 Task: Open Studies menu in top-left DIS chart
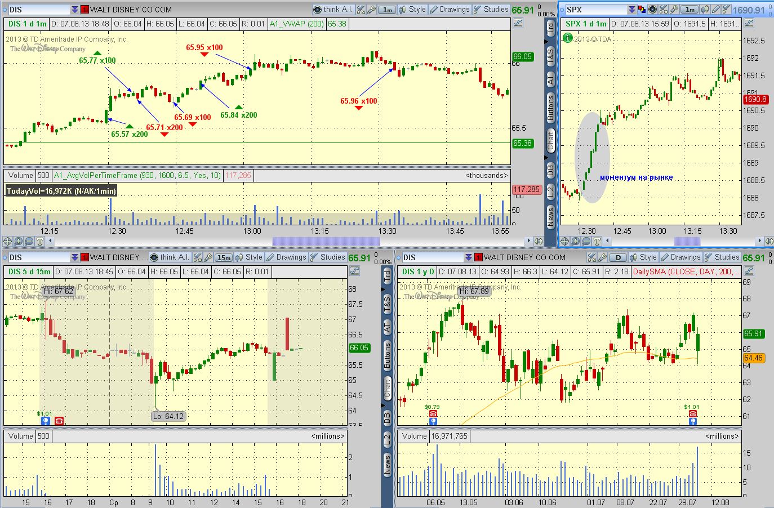click(491, 10)
